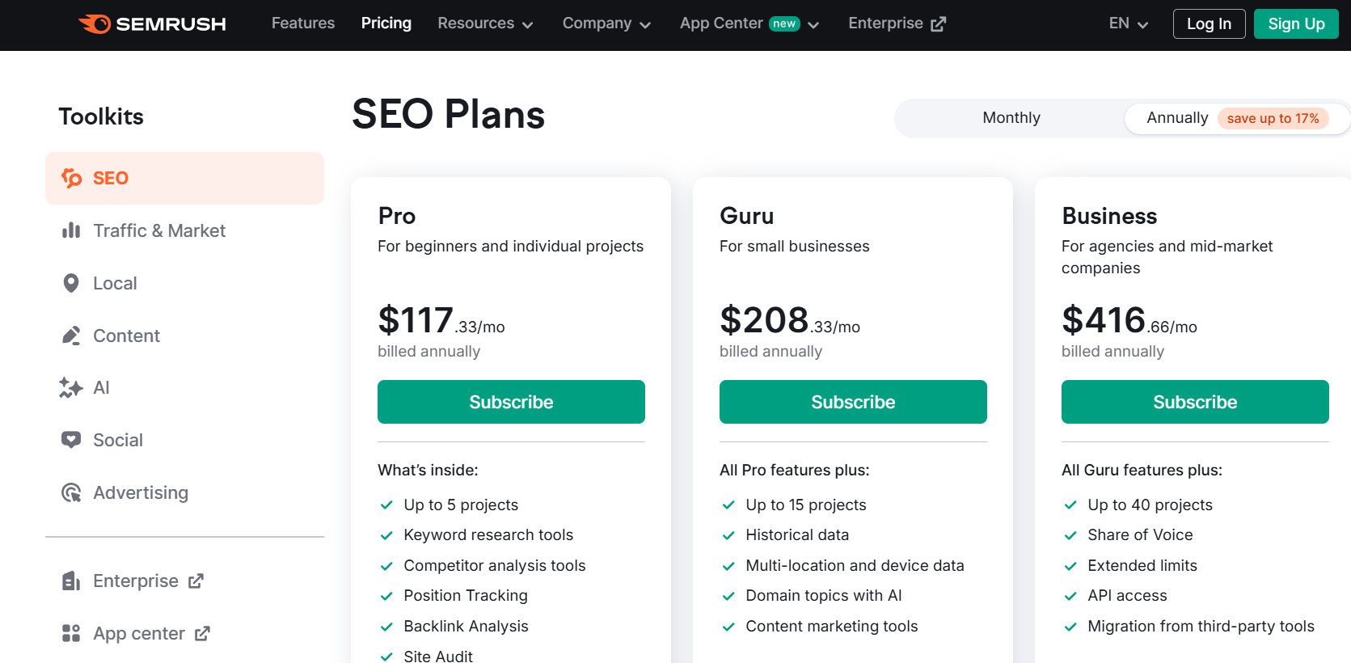The width and height of the screenshot is (1351, 663).
Task: Open the Social heart chat icon
Action: [x=71, y=440]
